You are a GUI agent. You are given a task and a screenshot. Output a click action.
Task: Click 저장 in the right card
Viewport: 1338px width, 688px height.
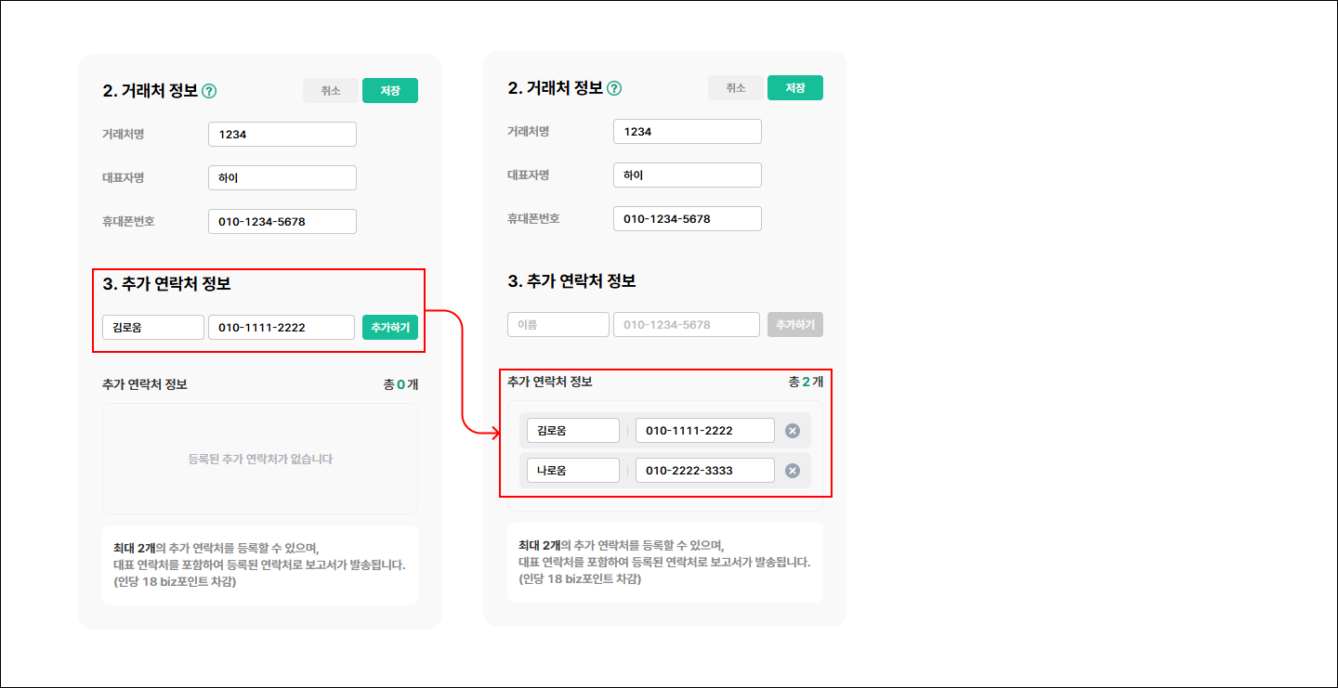point(794,88)
